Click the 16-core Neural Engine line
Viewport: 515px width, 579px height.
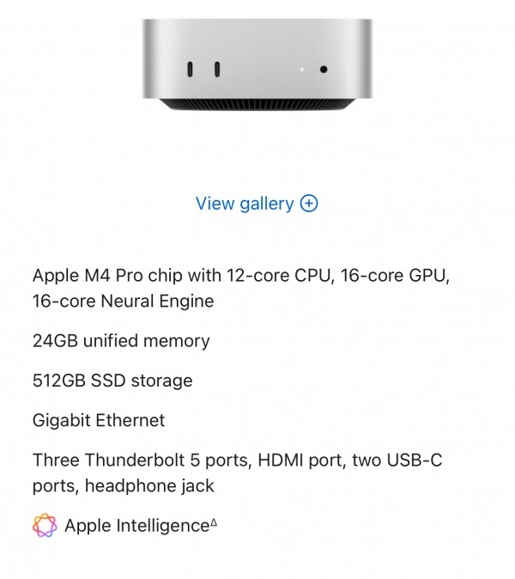(x=123, y=302)
